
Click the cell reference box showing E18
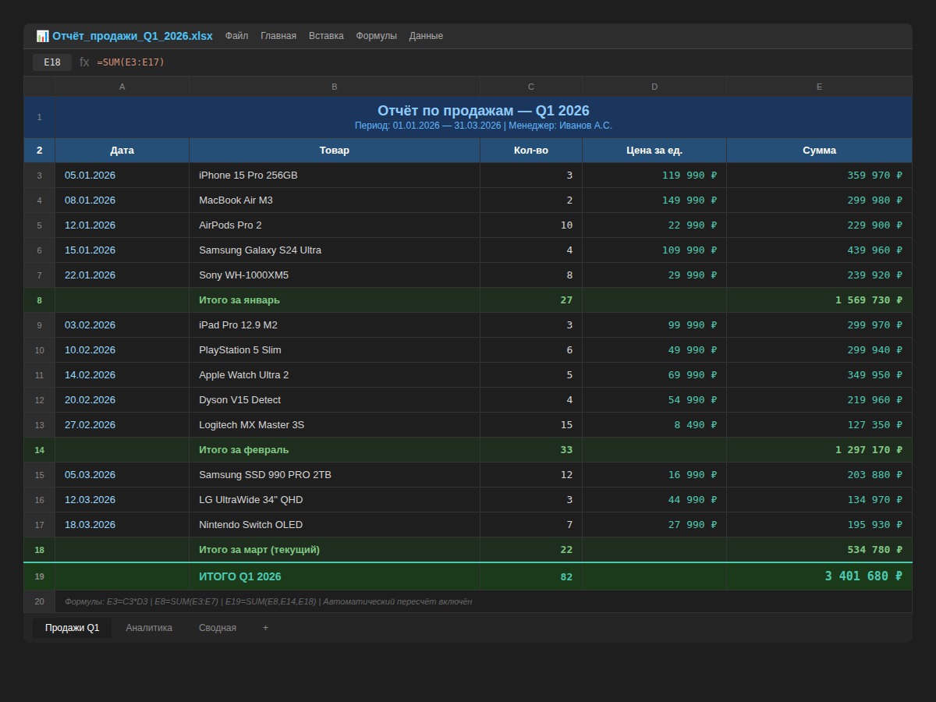point(52,62)
